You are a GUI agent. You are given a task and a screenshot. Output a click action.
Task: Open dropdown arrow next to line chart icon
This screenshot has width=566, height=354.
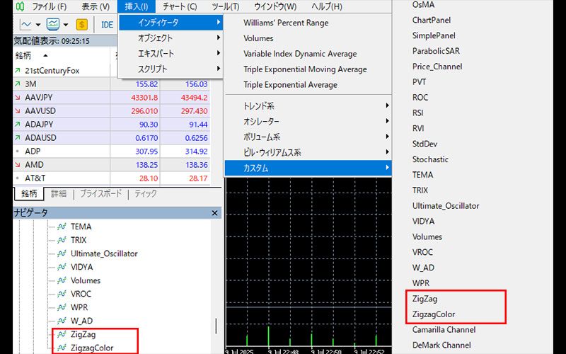[38, 24]
